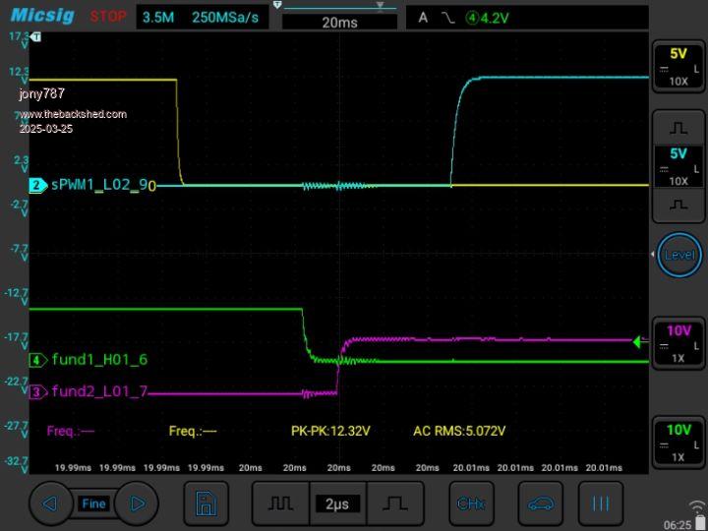Image resolution: width=708 pixels, height=531 pixels.
Task: Tap the pulse icon below yellow 5V channel
Action: point(678,128)
